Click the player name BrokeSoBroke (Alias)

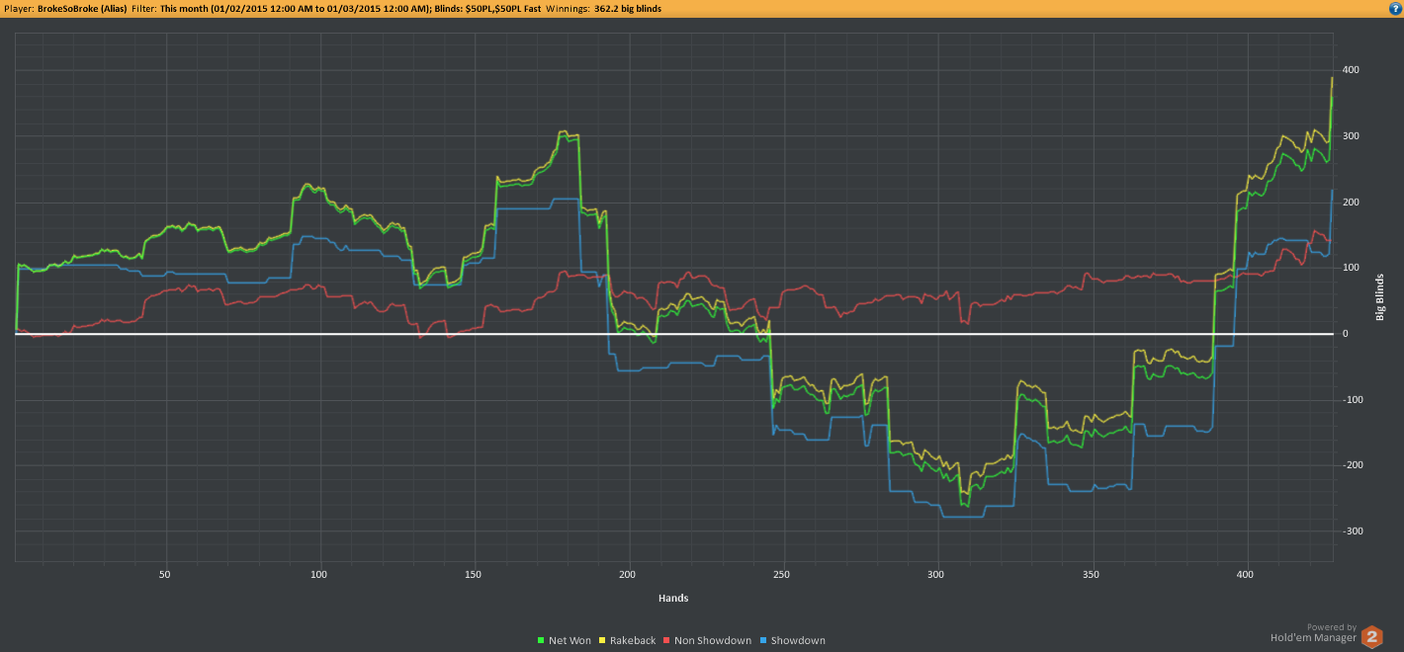82,8
